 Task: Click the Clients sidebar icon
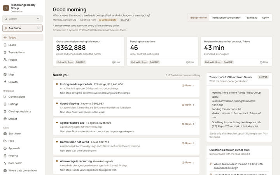(5, 67)
